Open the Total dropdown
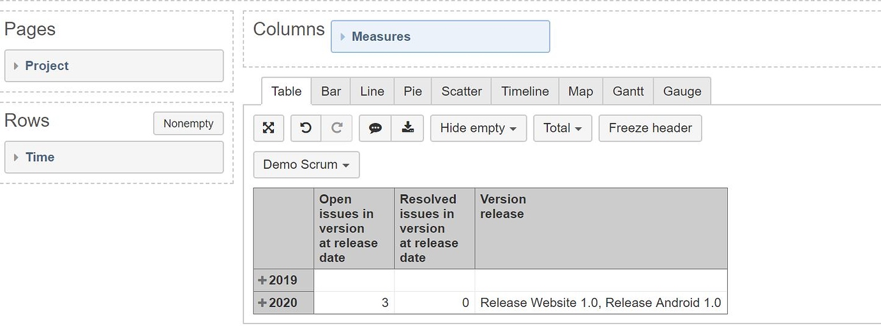The height and width of the screenshot is (335, 881). click(x=562, y=128)
